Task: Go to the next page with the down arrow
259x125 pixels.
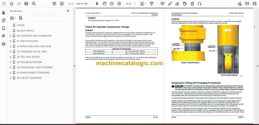Action: pyautogui.click(x=62, y=4)
